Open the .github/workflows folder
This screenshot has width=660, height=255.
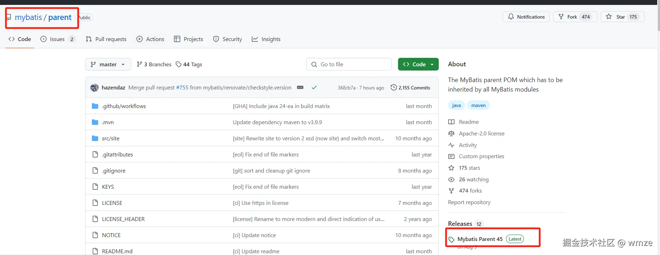[124, 106]
